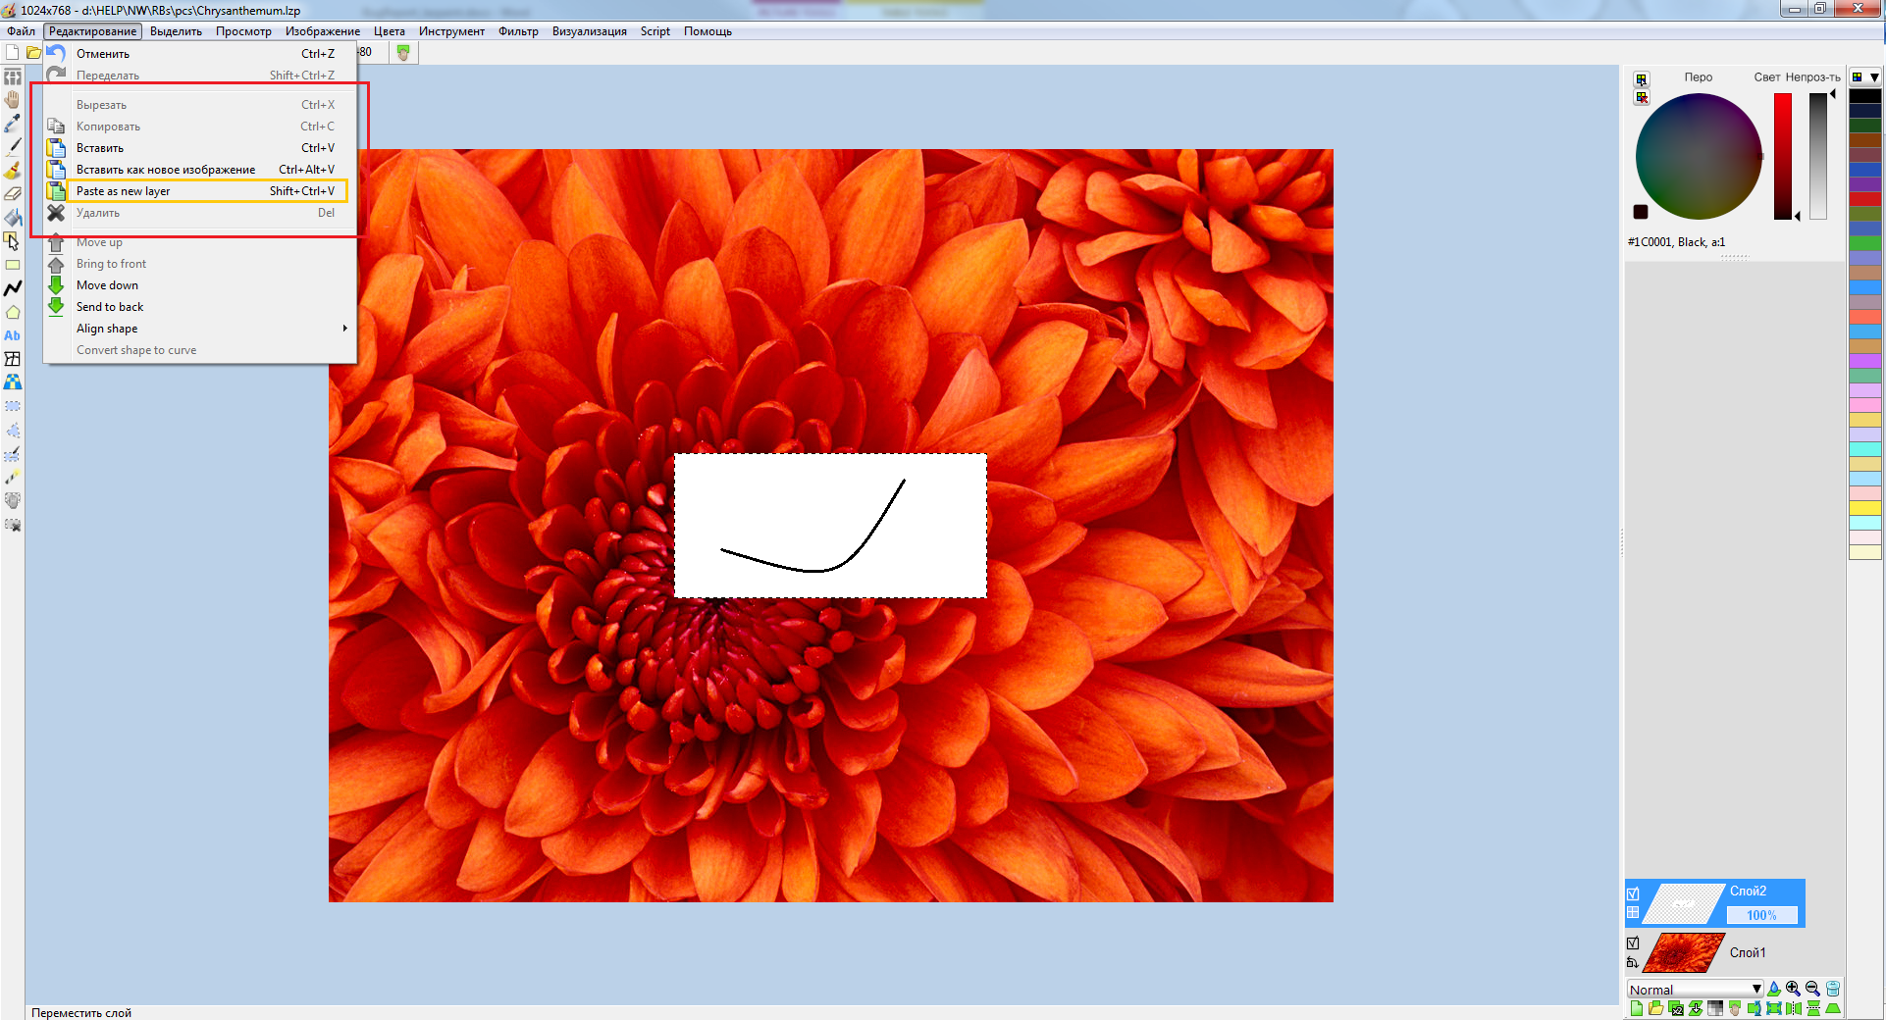Select the flood fill bucket tool
The width and height of the screenshot is (1886, 1020).
point(13,217)
